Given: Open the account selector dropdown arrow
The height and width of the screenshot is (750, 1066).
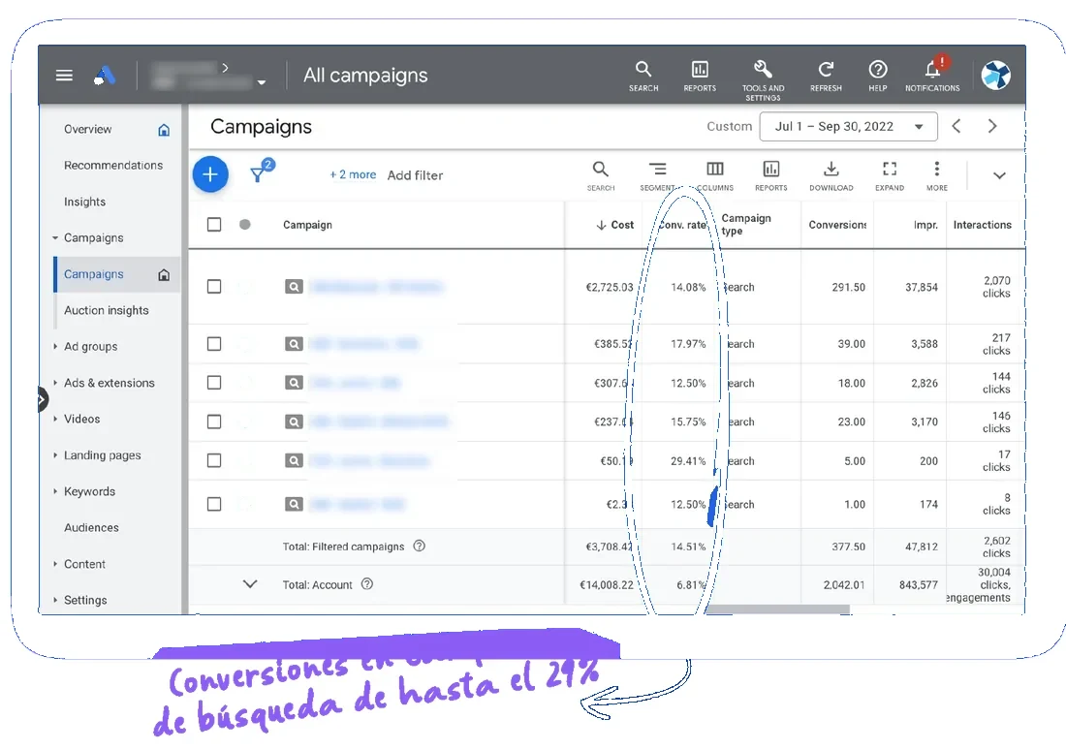Looking at the screenshot, I should pos(262,83).
